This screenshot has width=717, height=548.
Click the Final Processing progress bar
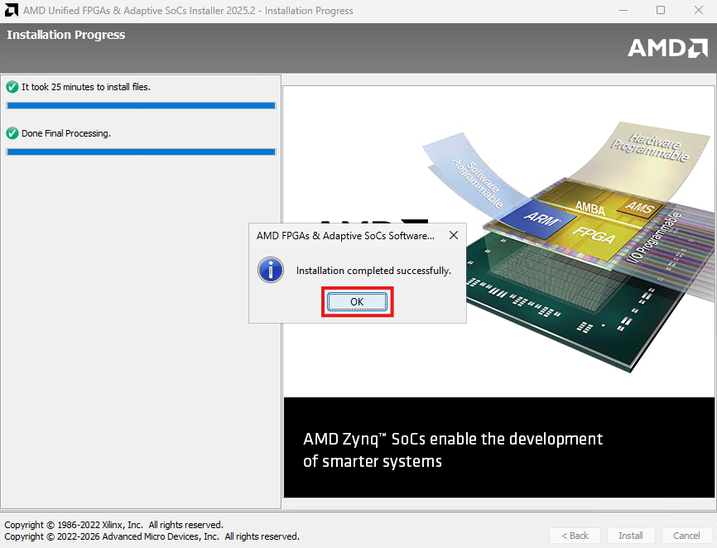coord(141,151)
